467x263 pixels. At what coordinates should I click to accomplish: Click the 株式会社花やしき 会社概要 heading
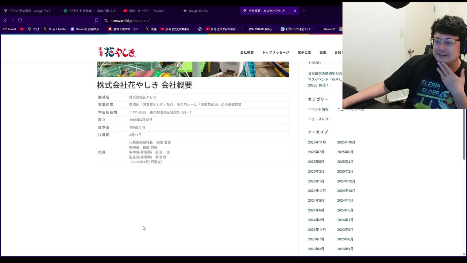click(144, 85)
